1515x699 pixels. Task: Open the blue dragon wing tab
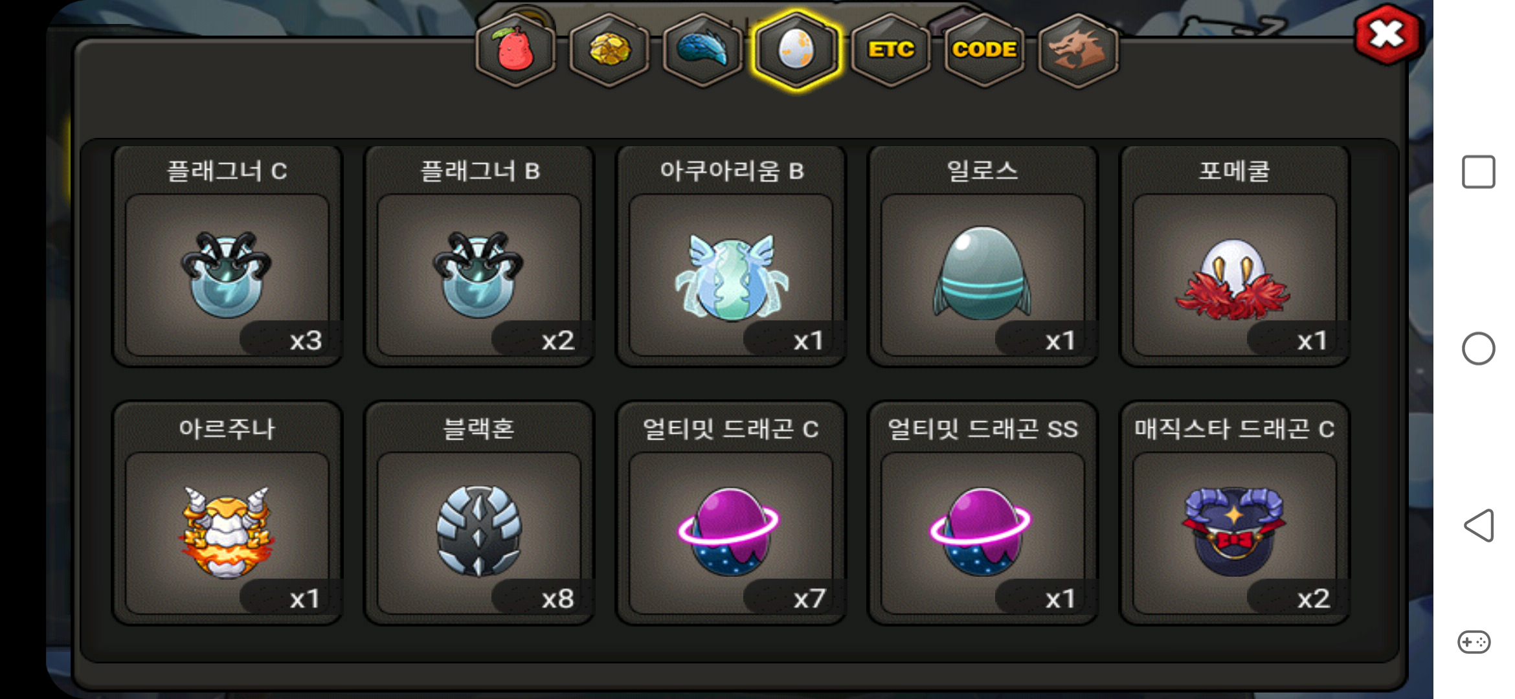(703, 50)
